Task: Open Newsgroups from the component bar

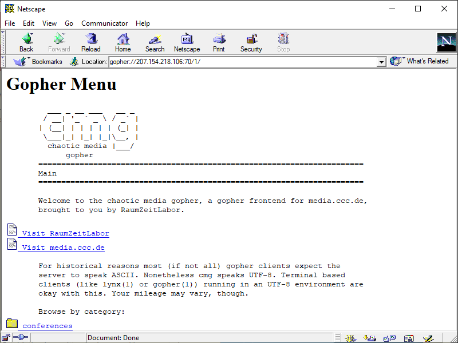Action: pos(389,338)
